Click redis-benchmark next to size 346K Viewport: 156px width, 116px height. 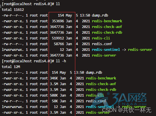101,78
